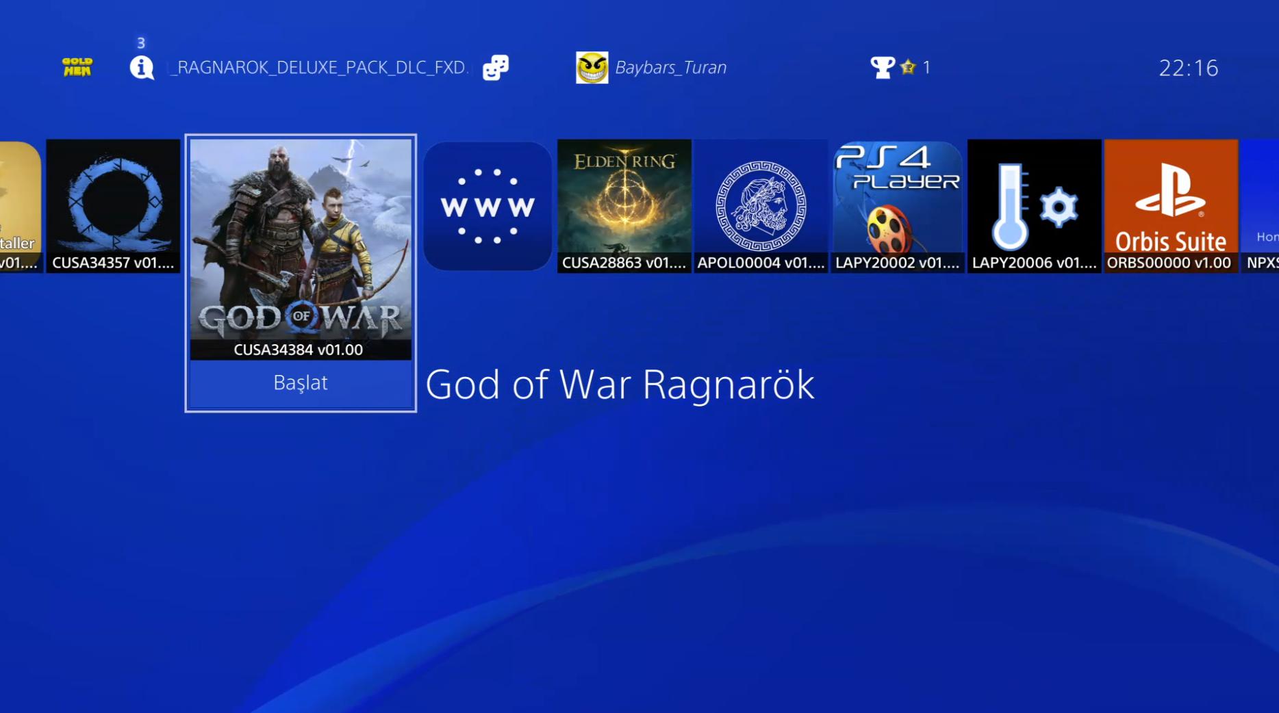Open the PS4 Player media app
The width and height of the screenshot is (1279, 713).
point(898,206)
